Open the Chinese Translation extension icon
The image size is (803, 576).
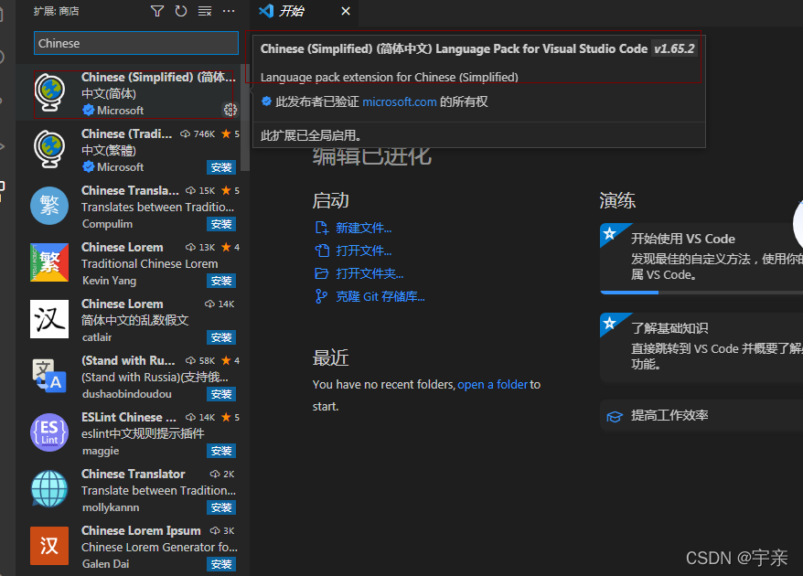[x=49, y=206]
